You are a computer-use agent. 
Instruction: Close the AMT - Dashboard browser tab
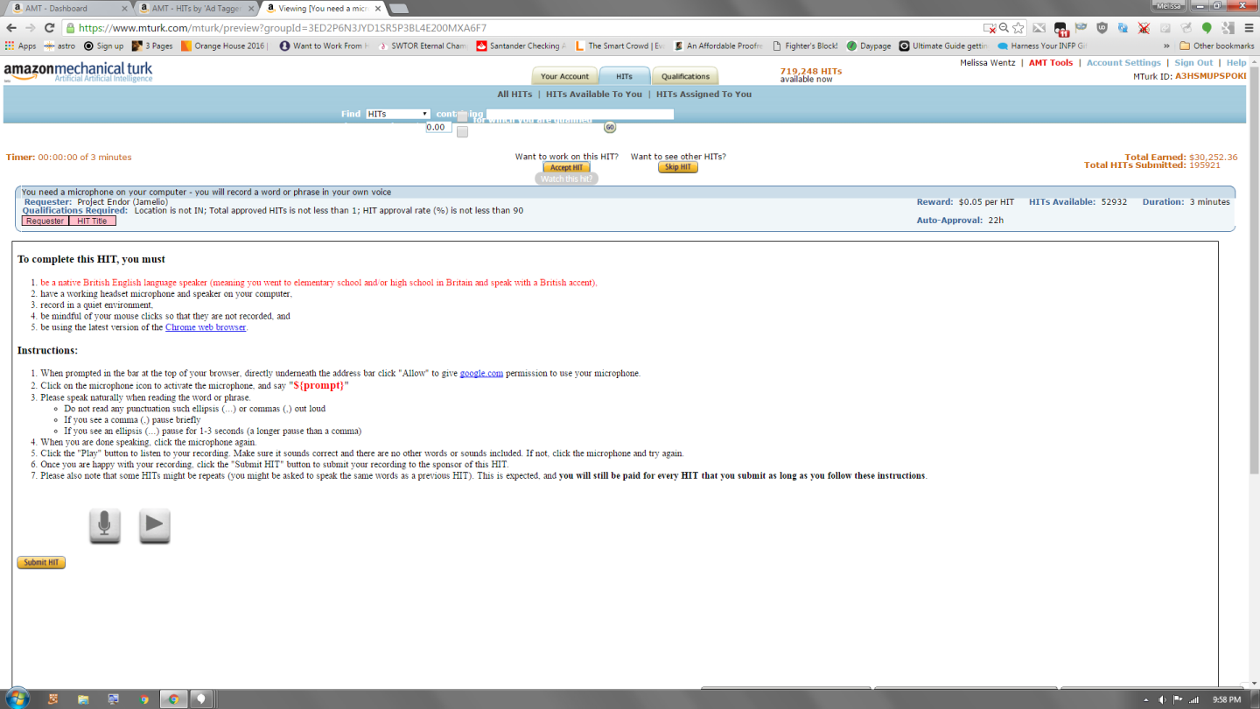point(122,8)
